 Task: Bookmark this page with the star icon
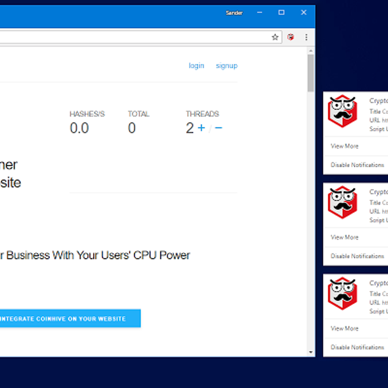[275, 37]
